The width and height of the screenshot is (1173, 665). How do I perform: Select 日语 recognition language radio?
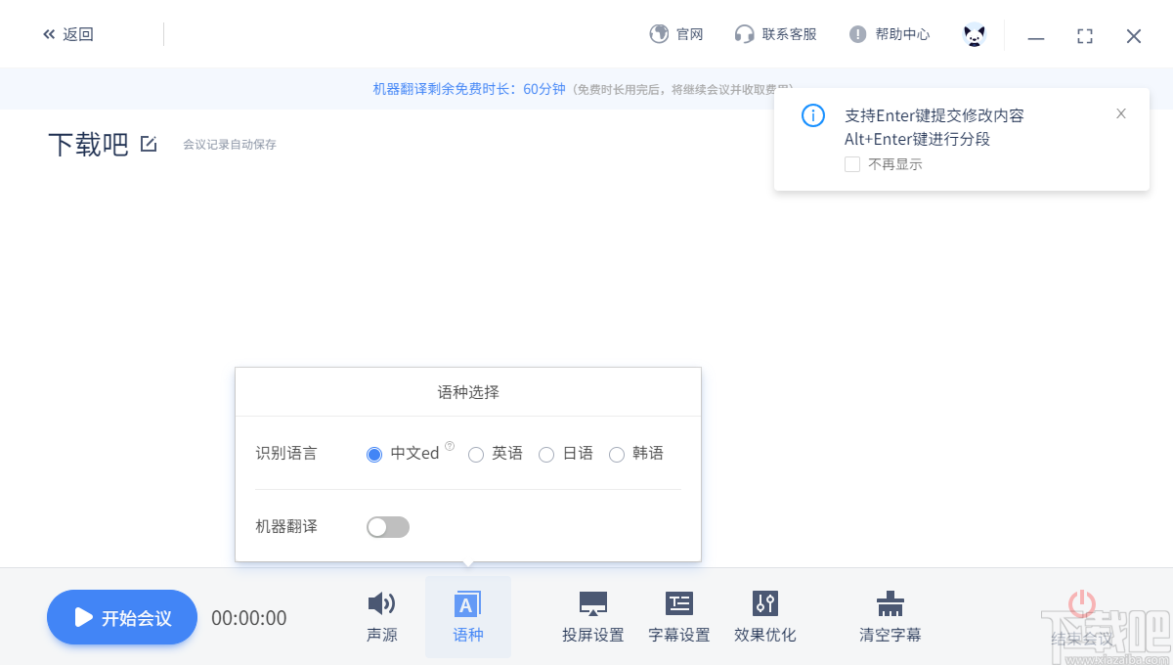coord(546,454)
